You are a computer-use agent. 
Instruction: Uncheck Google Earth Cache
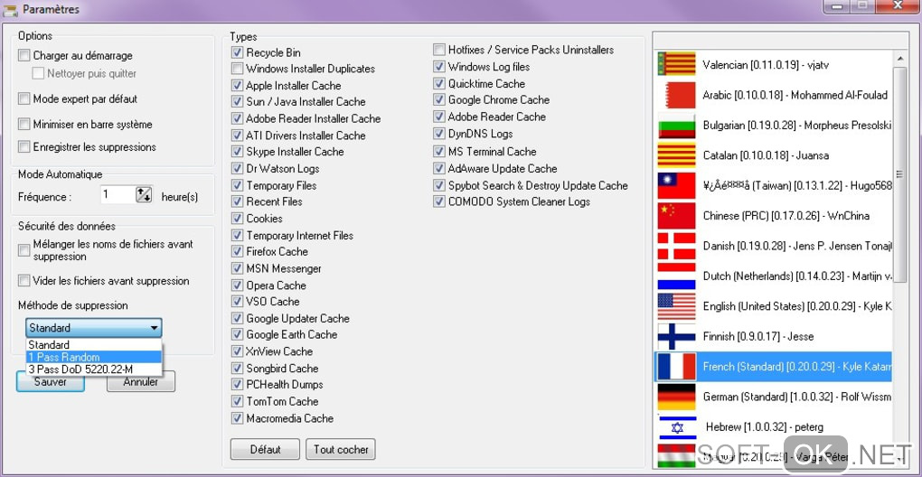click(237, 334)
